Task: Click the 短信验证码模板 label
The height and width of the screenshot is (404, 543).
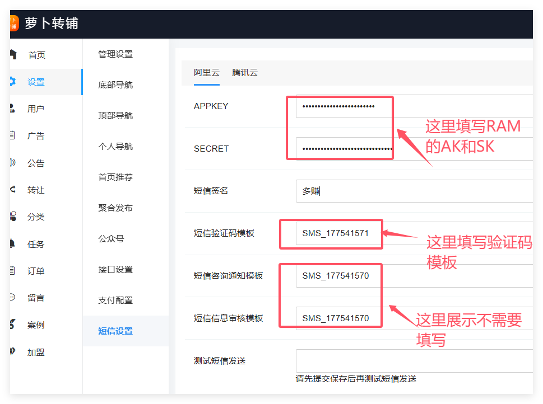Action: (x=224, y=233)
